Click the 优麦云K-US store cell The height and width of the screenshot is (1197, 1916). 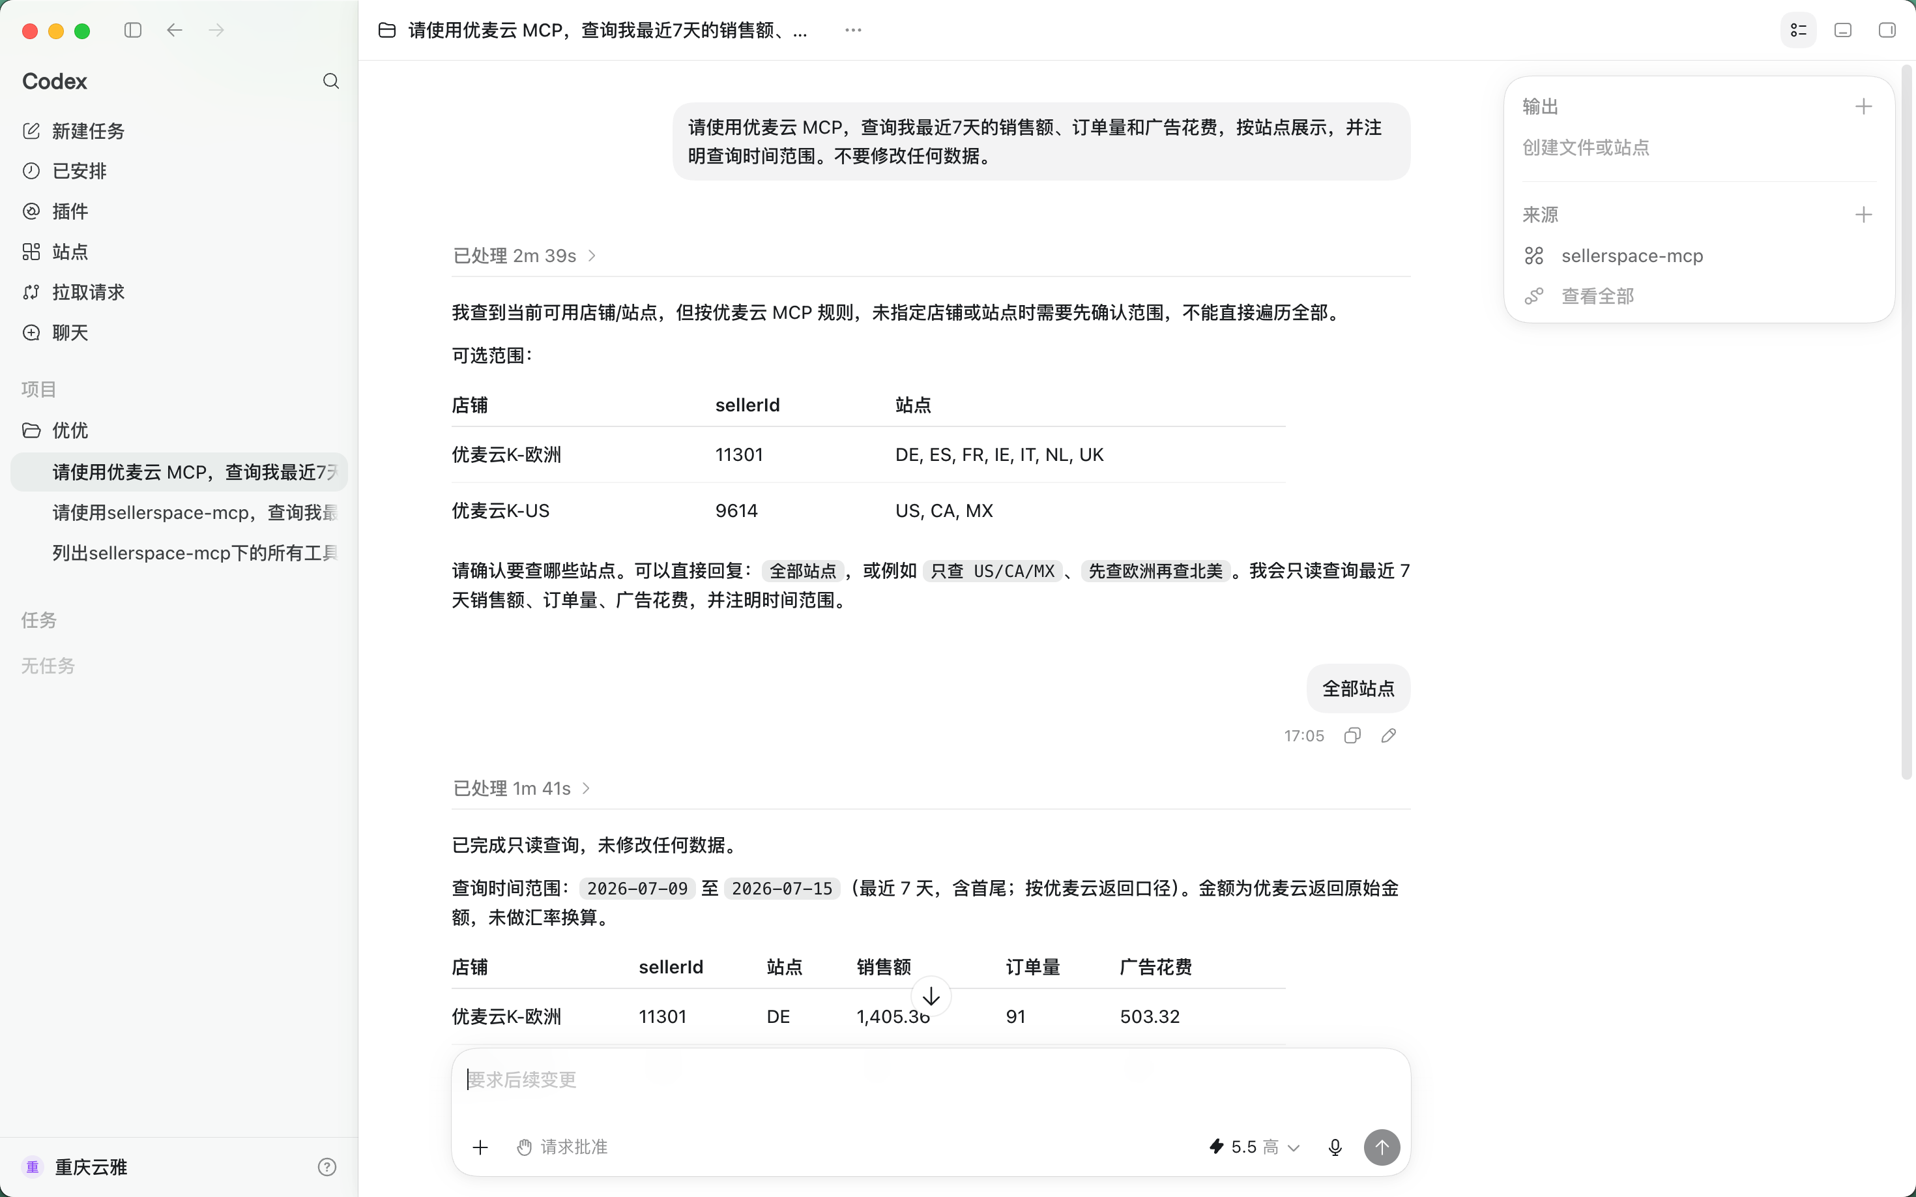(x=501, y=510)
